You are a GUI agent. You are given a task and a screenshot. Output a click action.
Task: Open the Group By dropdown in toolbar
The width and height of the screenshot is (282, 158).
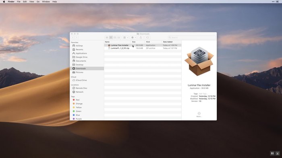pyautogui.click(x=126, y=37)
